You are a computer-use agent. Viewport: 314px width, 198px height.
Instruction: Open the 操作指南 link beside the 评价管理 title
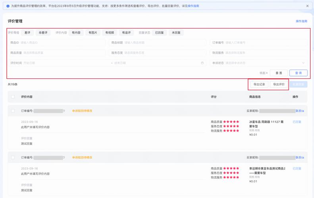pos(301,21)
